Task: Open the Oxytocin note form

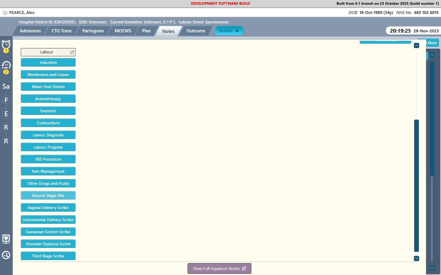Action: [x=48, y=111]
